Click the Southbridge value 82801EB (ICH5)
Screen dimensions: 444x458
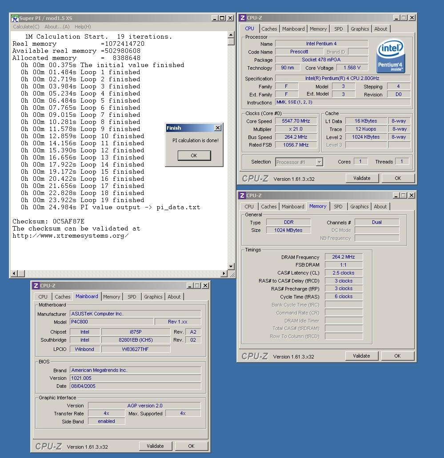(136, 340)
